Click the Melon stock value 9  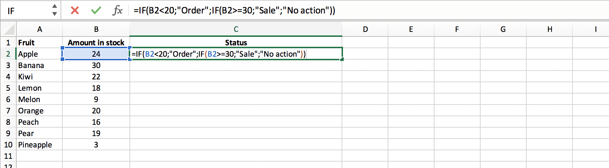tap(96, 99)
